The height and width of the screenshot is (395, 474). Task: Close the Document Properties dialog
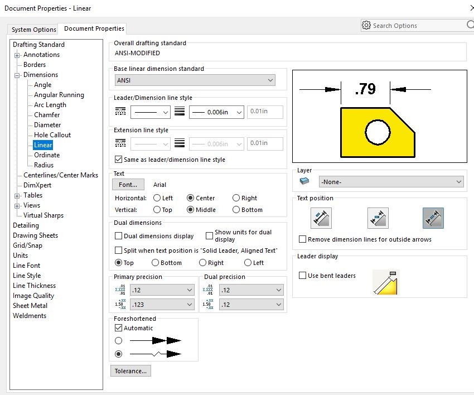click(472, 8)
